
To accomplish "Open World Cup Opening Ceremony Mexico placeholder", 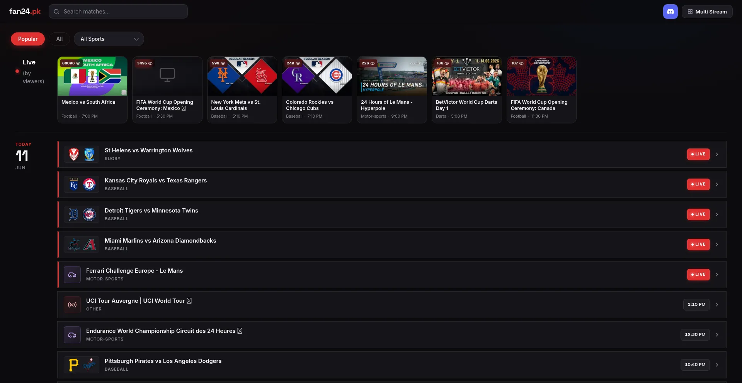I will pyautogui.click(x=167, y=76).
